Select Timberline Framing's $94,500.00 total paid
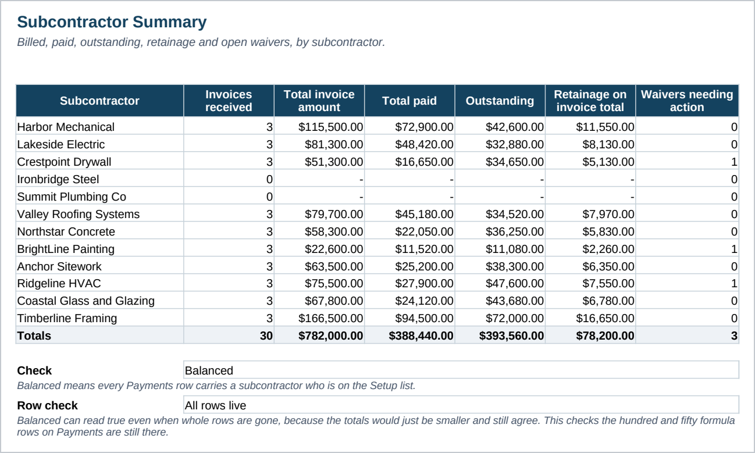Viewport: 755px width, 453px height. tap(409, 318)
